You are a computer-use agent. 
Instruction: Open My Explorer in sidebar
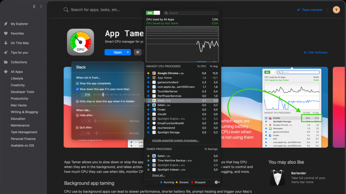point(19,24)
